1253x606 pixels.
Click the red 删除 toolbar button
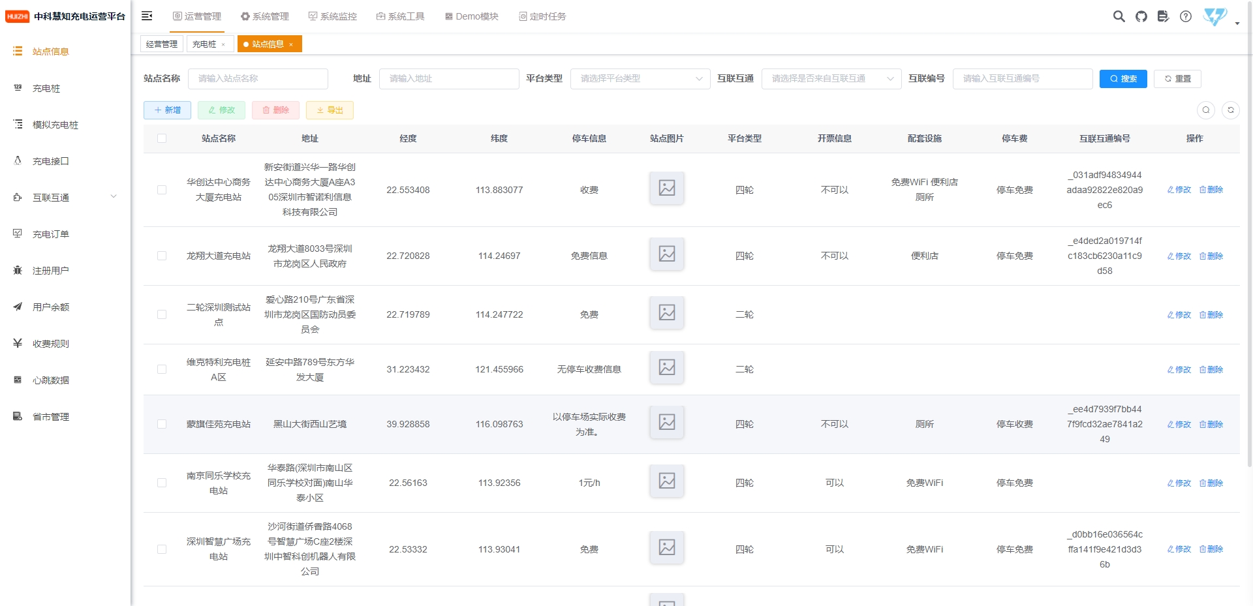tap(275, 110)
